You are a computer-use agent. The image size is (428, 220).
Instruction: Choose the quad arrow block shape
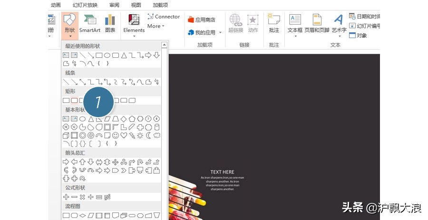click(116, 162)
